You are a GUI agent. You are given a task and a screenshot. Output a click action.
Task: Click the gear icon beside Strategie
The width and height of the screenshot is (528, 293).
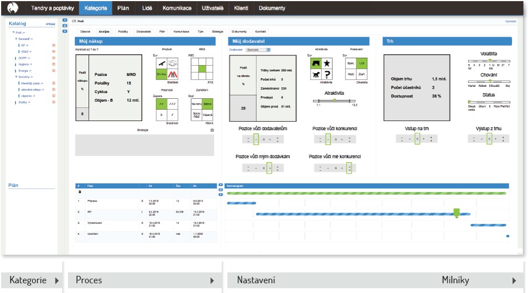pos(212,130)
